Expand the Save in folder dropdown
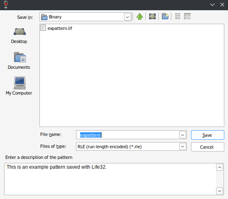 [x=127, y=17]
